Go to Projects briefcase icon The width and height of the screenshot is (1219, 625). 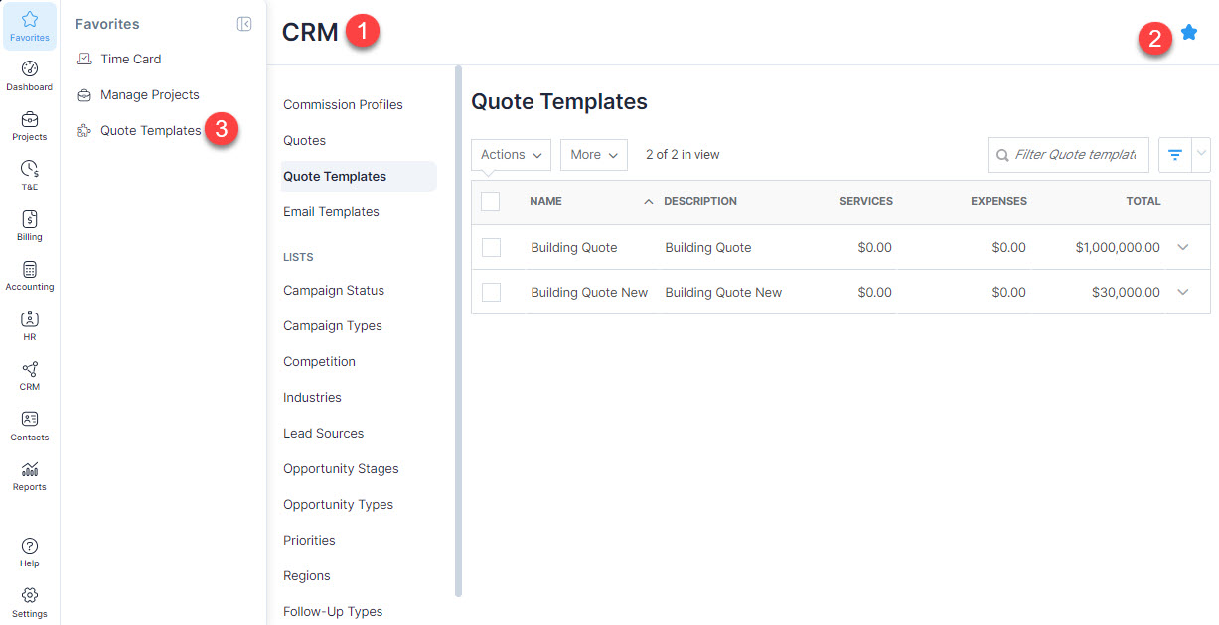coord(30,119)
